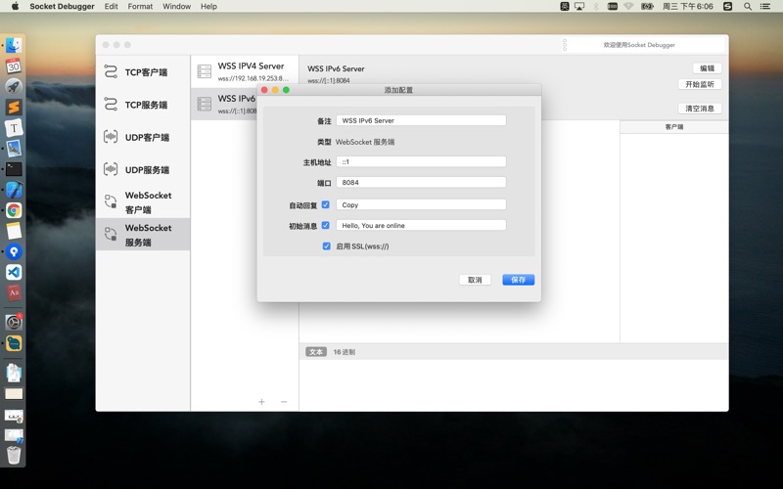
Task: Open the Window menu
Action: (177, 7)
